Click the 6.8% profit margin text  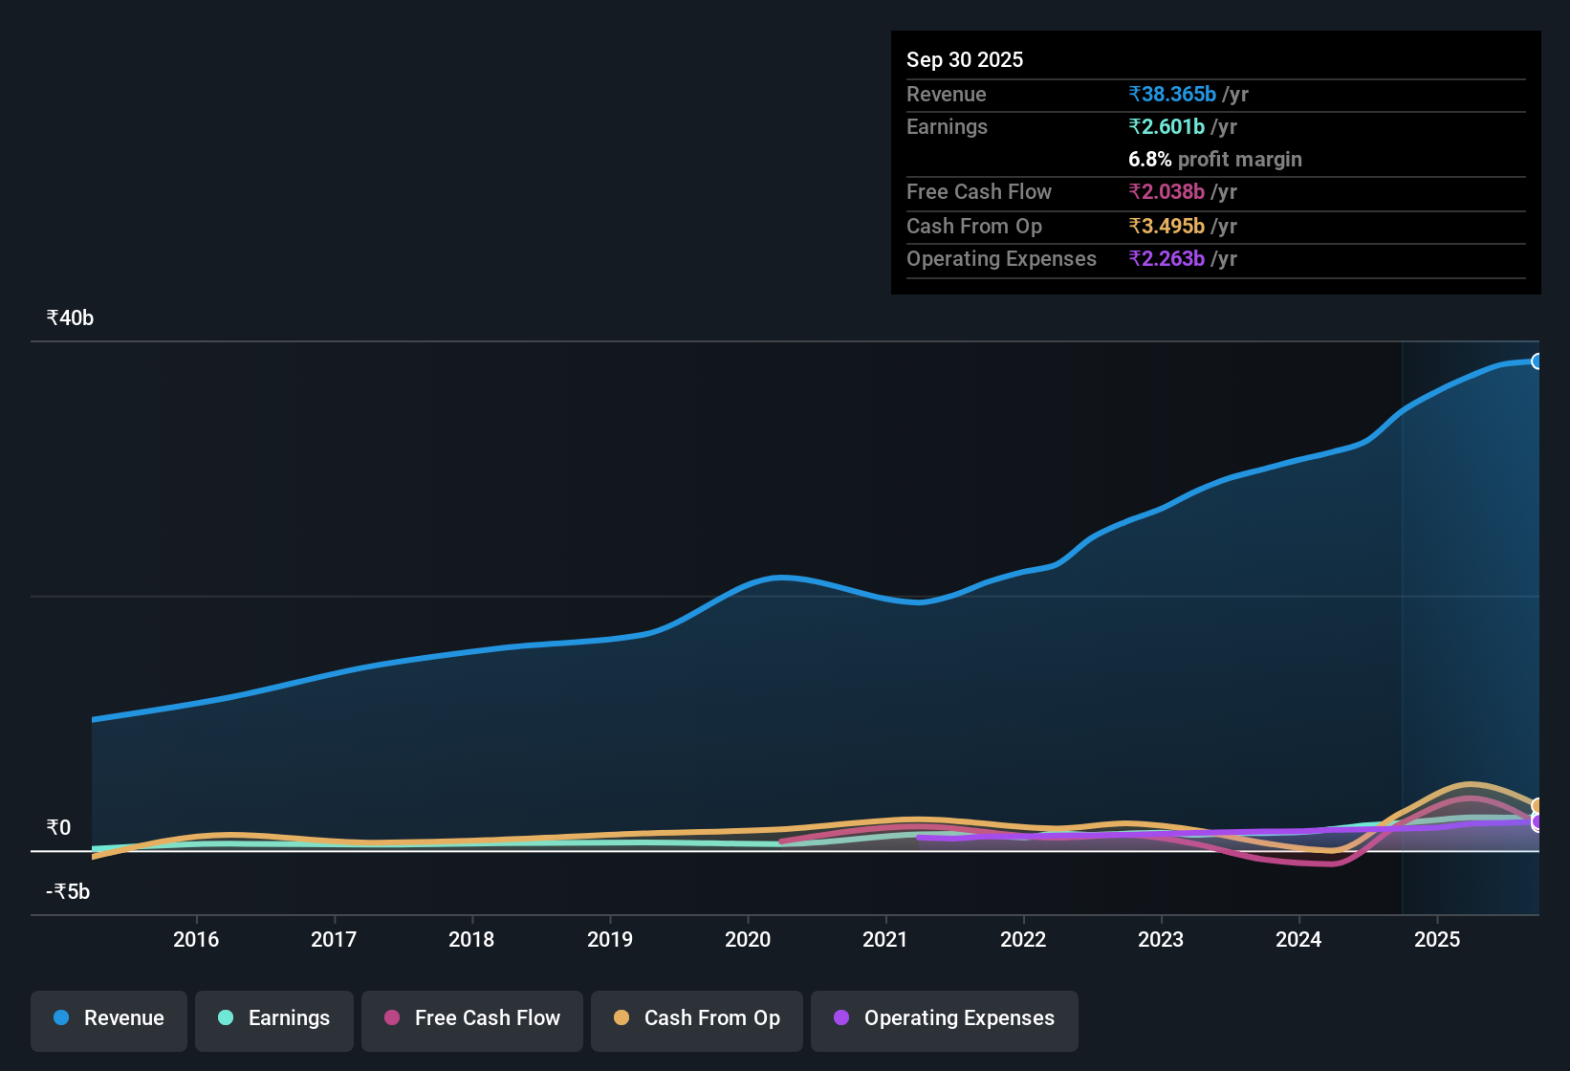pos(1215,160)
